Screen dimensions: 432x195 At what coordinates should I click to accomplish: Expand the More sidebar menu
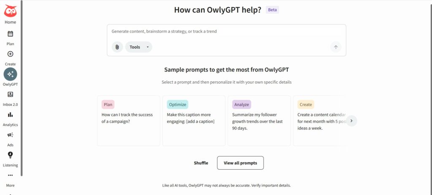(x=10, y=176)
